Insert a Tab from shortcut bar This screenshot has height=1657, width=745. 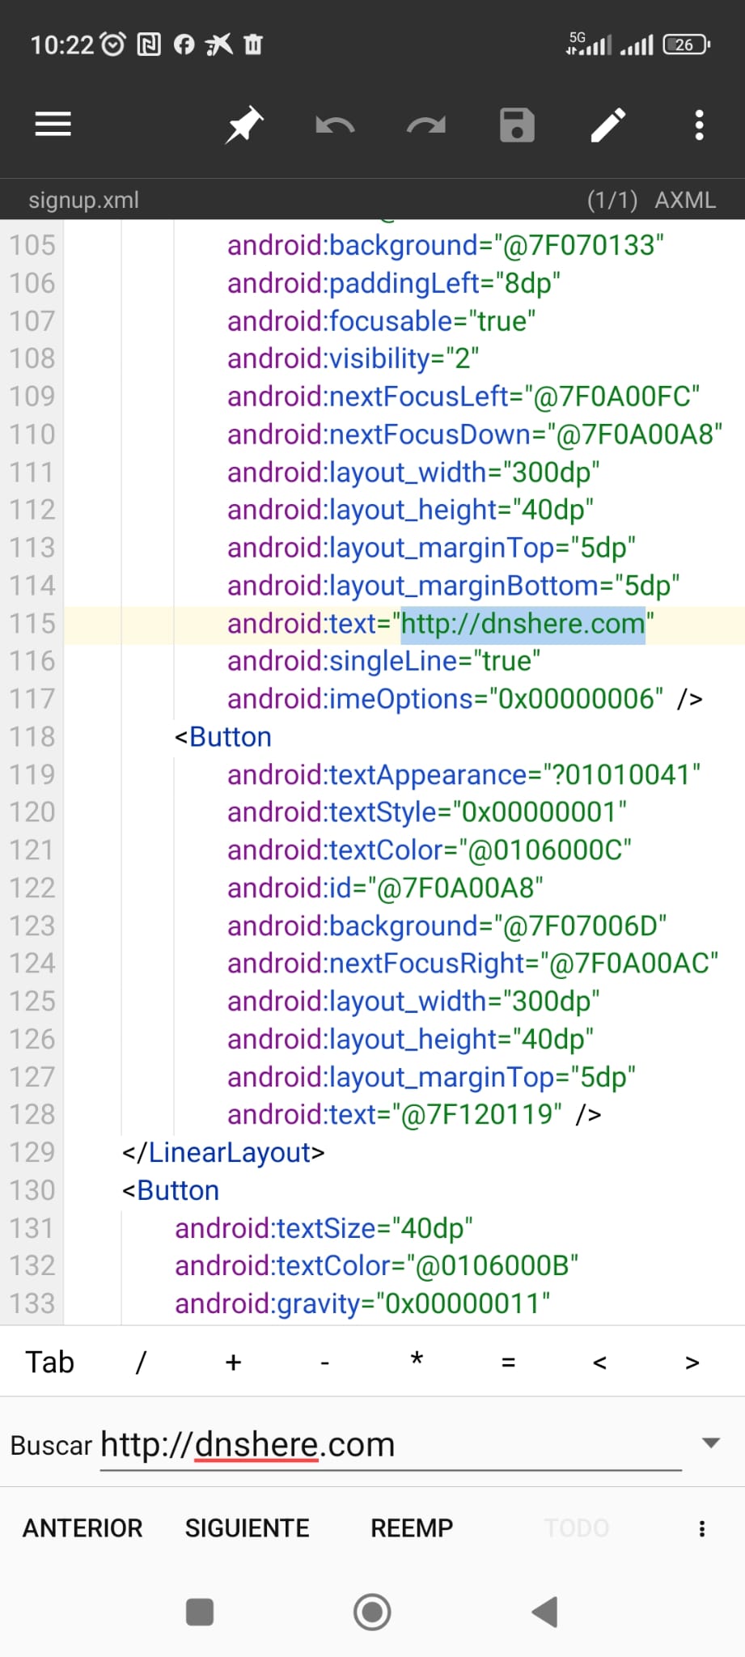pyautogui.click(x=49, y=1362)
